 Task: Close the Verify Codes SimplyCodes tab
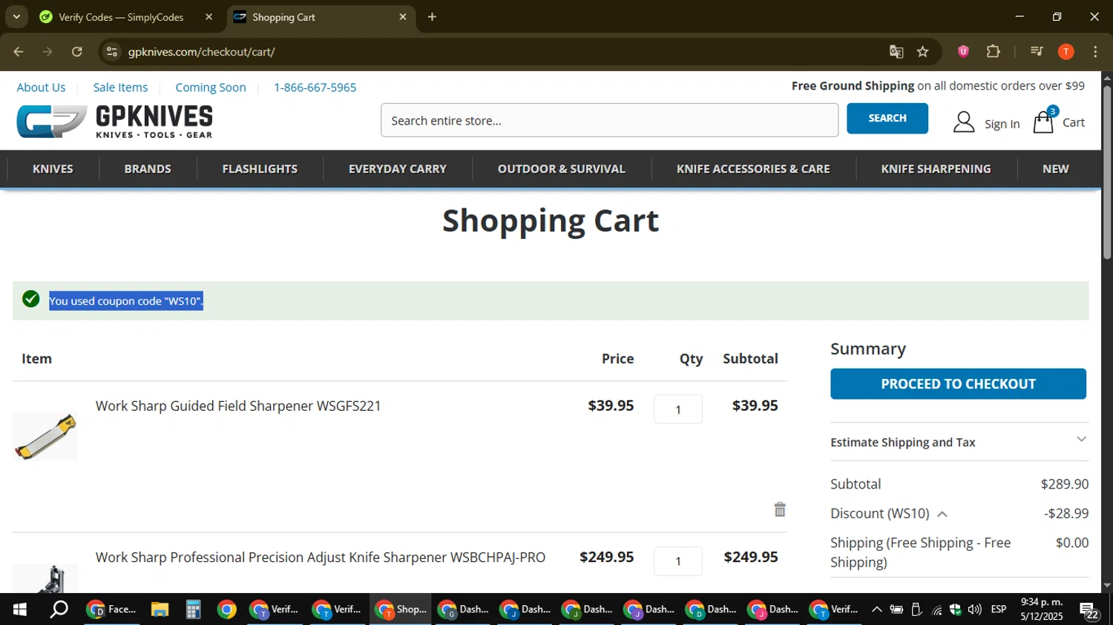click(209, 16)
